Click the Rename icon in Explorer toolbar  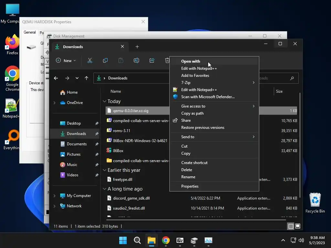(136, 60)
